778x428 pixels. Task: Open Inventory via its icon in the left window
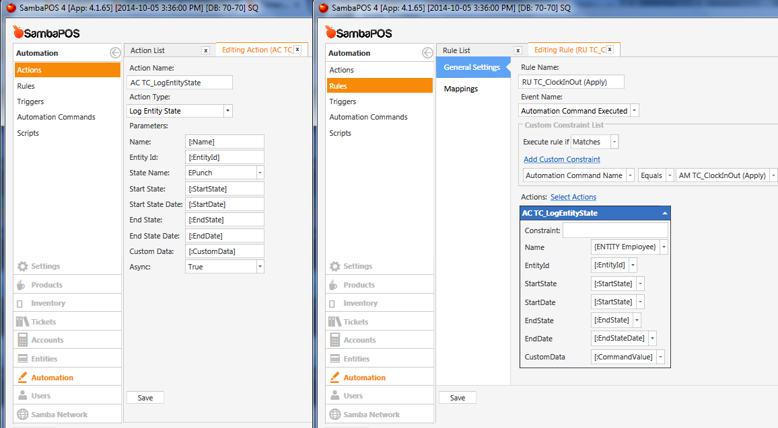click(x=23, y=303)
